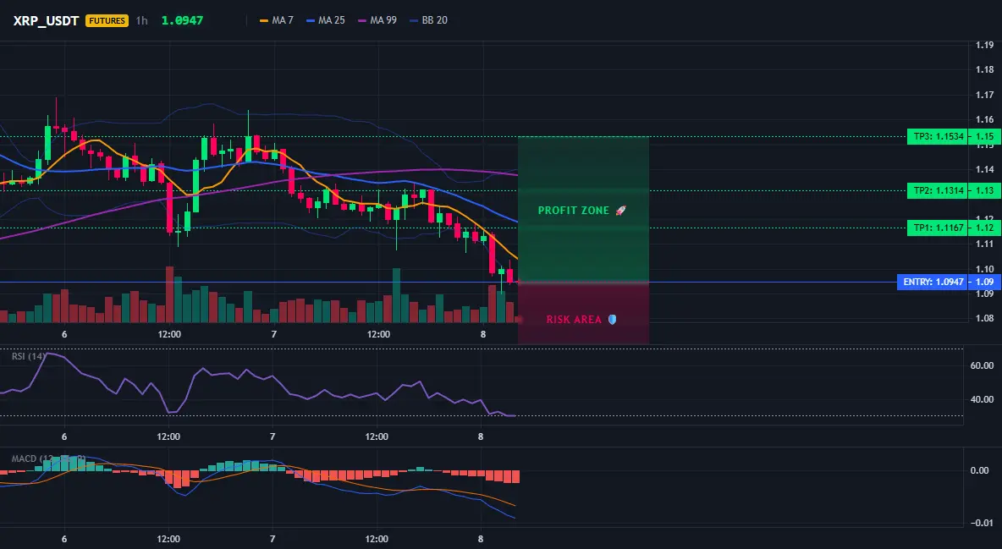Click the RISK AREA text
This screenshot has height=549, width=1002.
point(574,319)
